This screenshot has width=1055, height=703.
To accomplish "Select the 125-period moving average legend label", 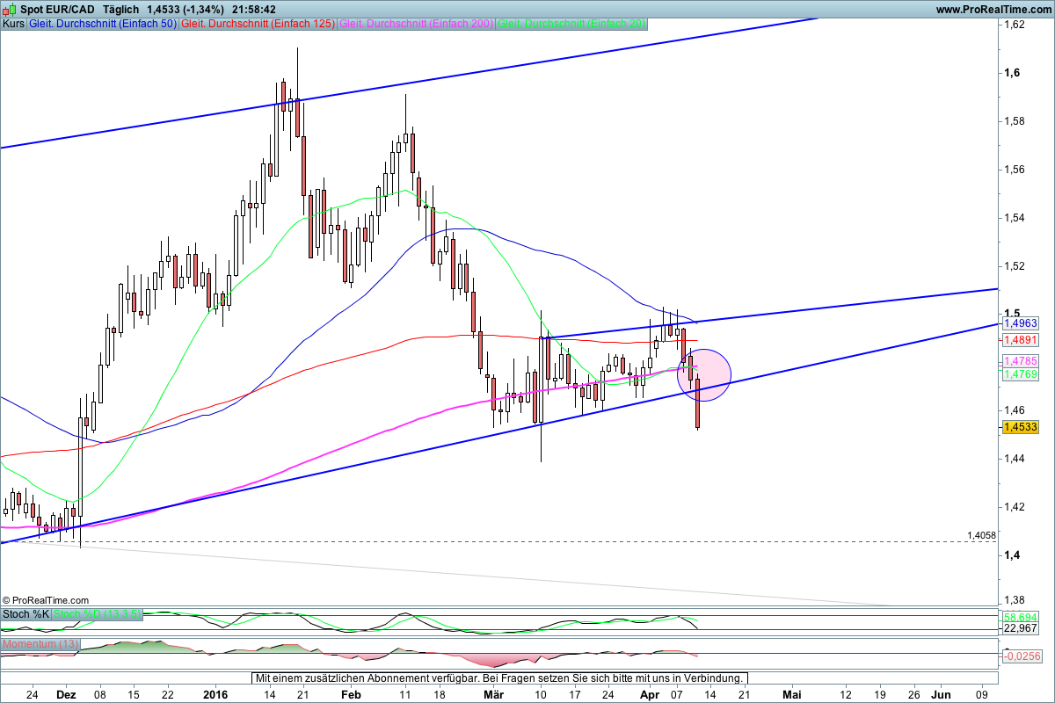I will click(x=257, y=24).
